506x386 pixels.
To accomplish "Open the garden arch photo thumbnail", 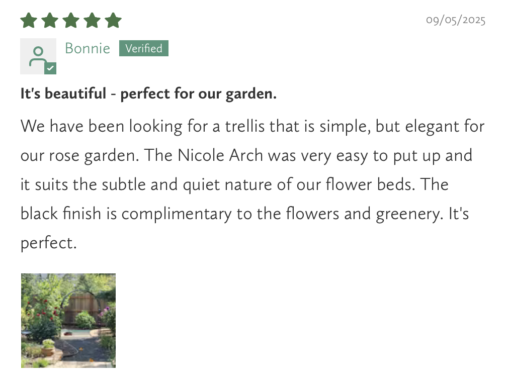I will [x=68, y=321].
